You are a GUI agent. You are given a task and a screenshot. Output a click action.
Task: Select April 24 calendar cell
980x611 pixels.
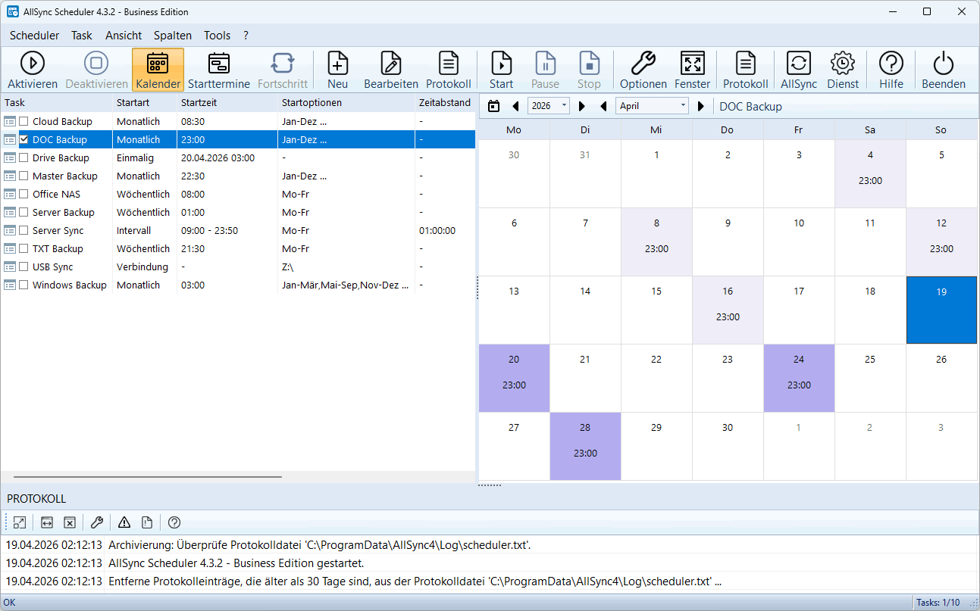pos(799,378)
